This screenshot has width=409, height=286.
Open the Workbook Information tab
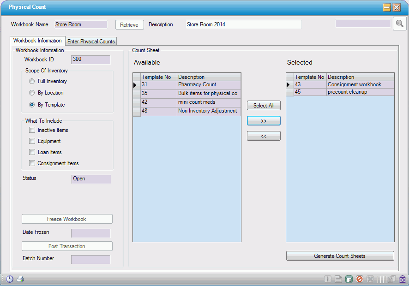pyautogui.click(x=37, y=41)
